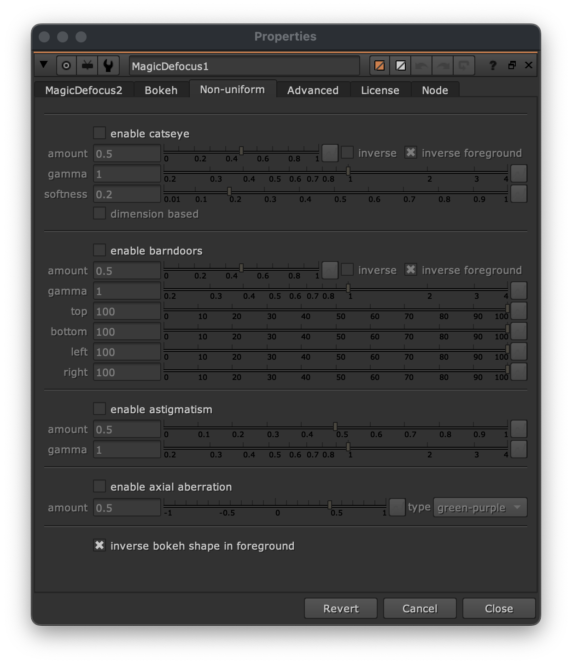Toggle barndoors inverse foreground checkbox

(x=410, y=270)
